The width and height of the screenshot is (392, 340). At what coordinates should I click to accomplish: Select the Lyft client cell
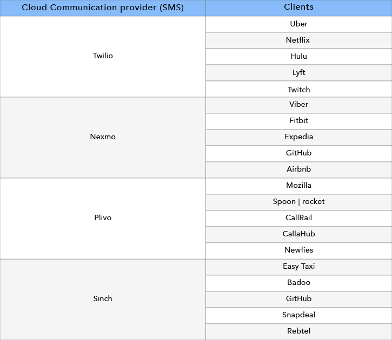point(299,73)
